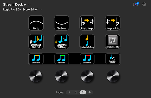Select the fourth dial under Reset Note Attributes
Screen dimensions: 151x98
(x=113, y=76)
